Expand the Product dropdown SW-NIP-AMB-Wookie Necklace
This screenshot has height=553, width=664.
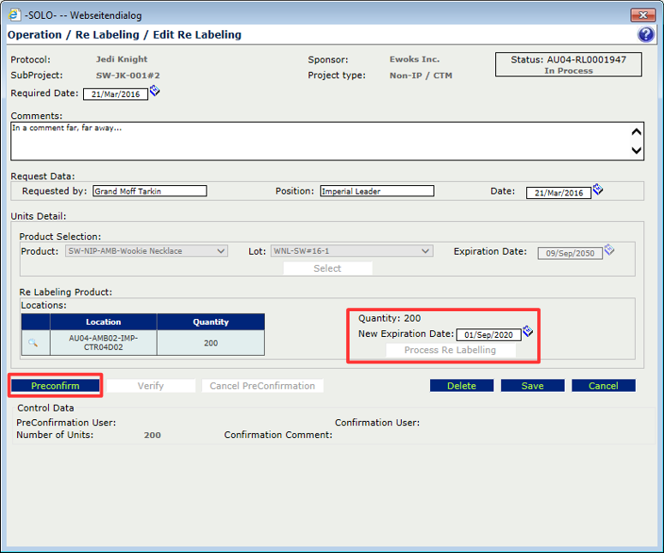(221, 251)
